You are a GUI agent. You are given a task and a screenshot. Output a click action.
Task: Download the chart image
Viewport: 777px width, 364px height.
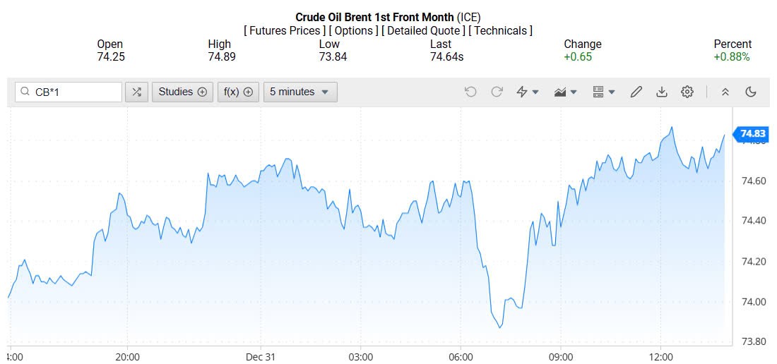pos(662,92)
